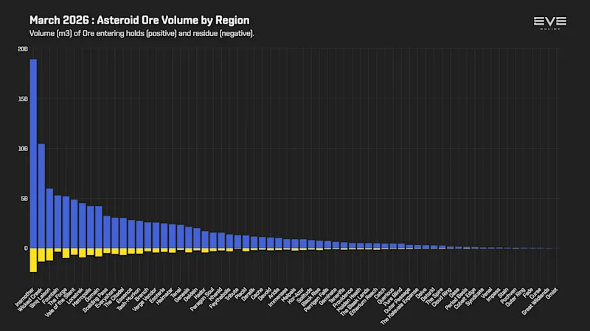Click the 5B y-axis label
This screenshot has height=331, width=590.
tap(24, 199)
